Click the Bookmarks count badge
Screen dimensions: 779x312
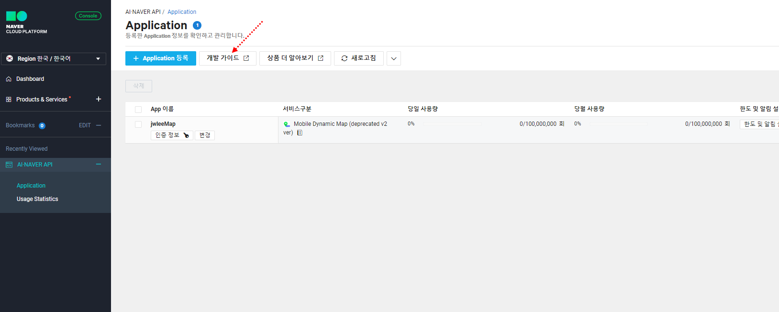coord(42,126)
